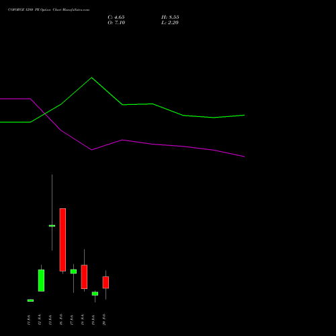Click the small green candle above 19 Feb

point(95,294)
